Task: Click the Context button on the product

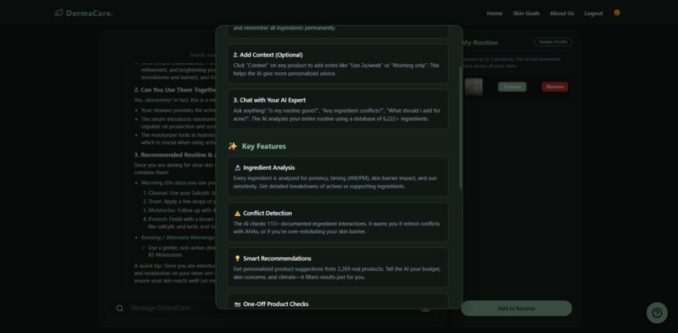Action: [512, 87]
